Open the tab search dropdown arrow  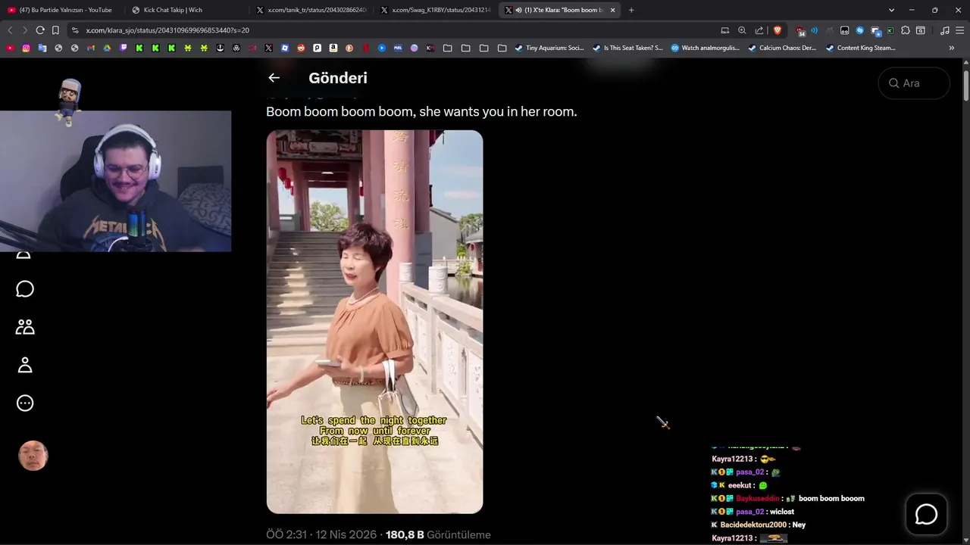(x=891, y=10)
